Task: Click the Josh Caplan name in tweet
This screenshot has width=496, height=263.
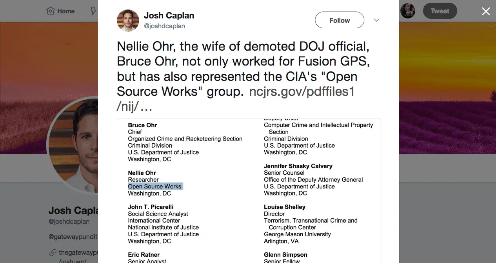Action: (x=169, y=16)
